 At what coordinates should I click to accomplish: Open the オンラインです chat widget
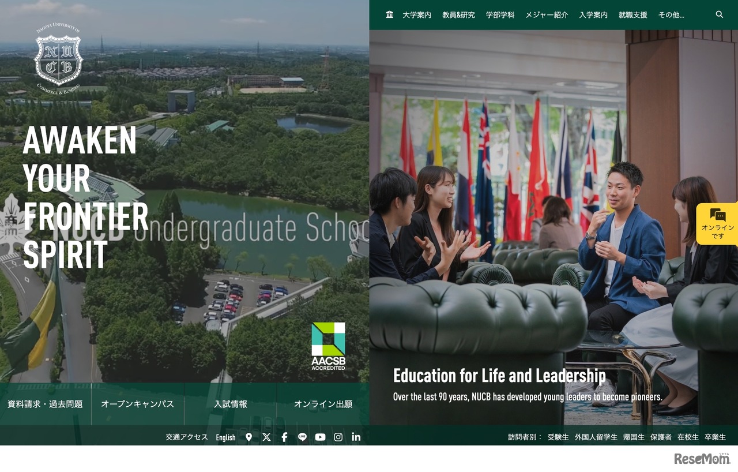(717, 224)
